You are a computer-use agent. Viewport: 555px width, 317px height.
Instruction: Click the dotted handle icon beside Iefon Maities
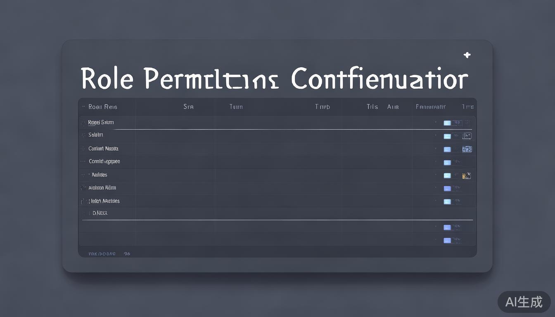coord(83,201)
